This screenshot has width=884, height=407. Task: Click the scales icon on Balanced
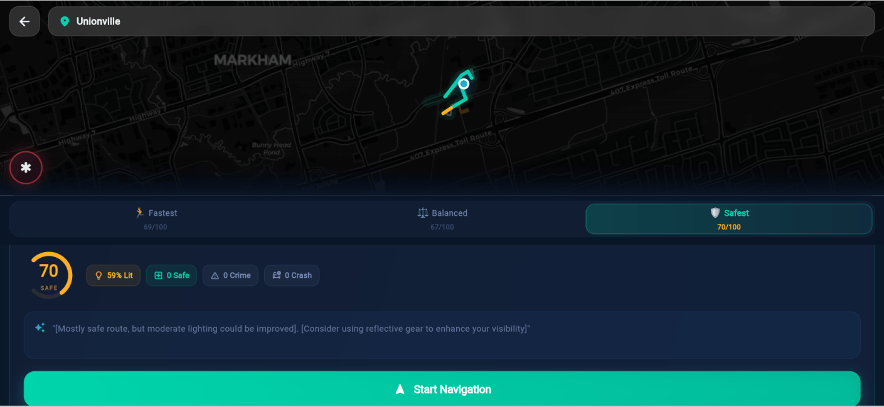423,213
